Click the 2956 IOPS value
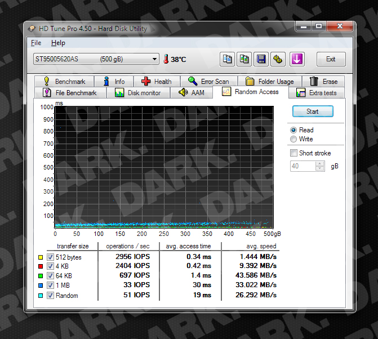Screen dimensions: 378x339 pos(132,257)
